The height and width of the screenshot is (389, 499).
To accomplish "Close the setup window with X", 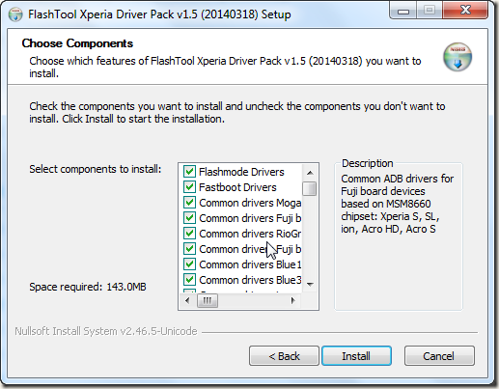I will tap(465, 11).
